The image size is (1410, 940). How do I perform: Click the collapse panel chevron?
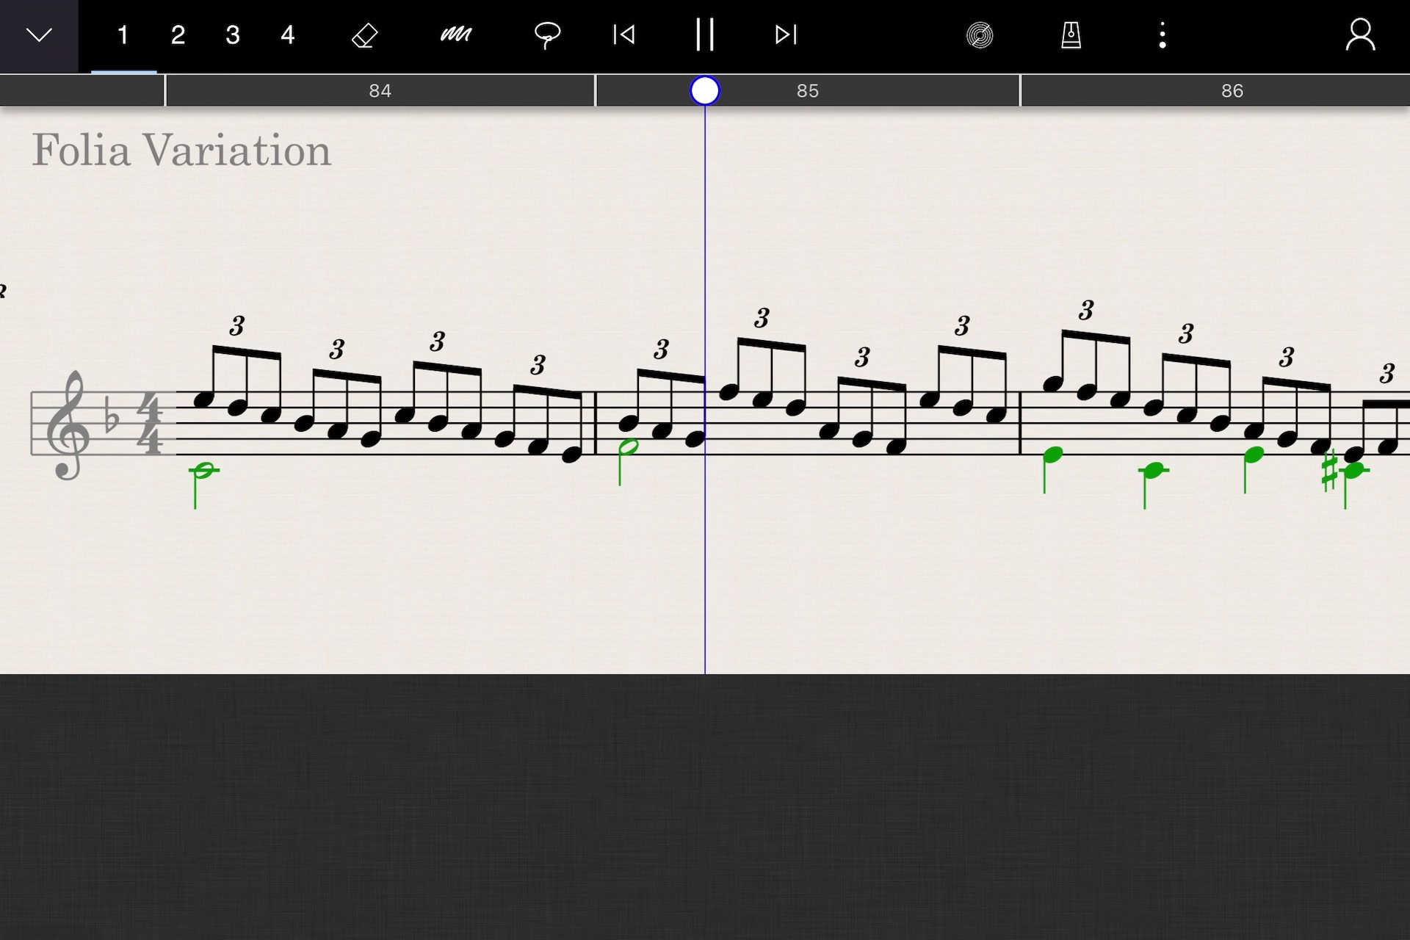(x=37, y=35)
